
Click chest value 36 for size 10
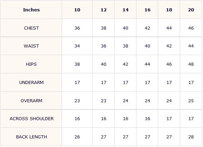click(77, 28)
